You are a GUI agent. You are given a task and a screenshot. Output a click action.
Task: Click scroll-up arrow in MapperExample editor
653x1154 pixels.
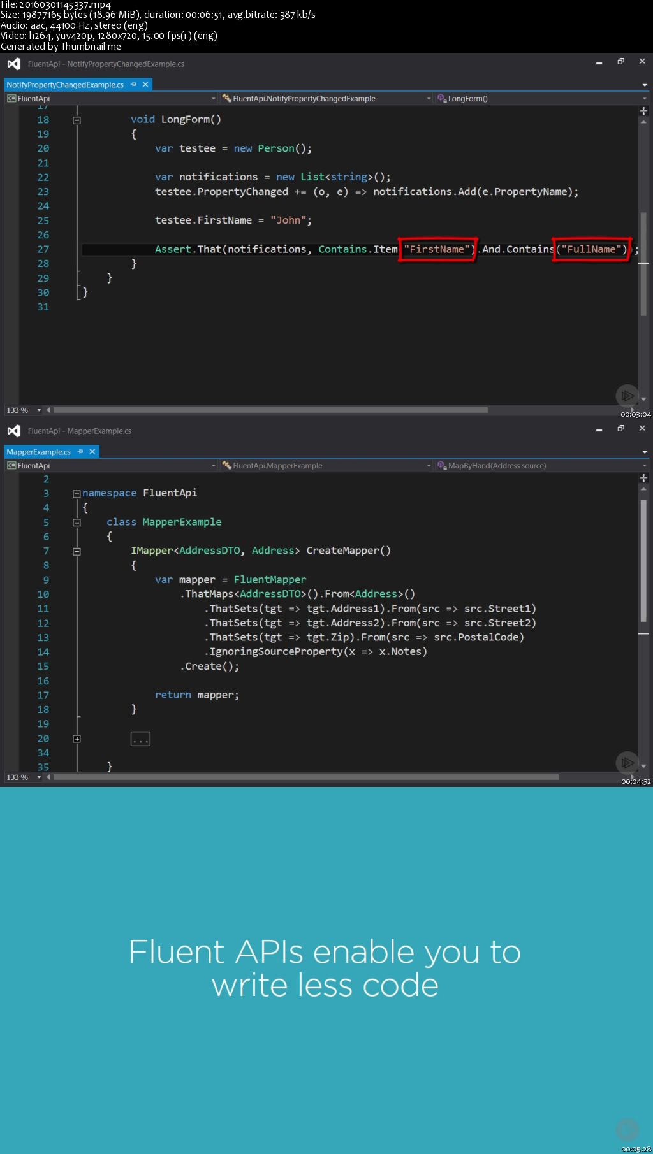coord(643,488)
